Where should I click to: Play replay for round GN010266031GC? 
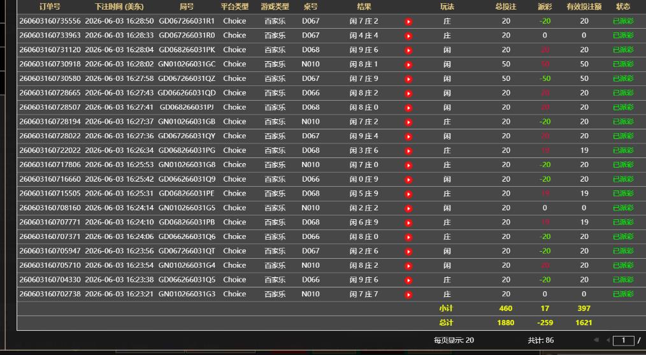[408, 65]
